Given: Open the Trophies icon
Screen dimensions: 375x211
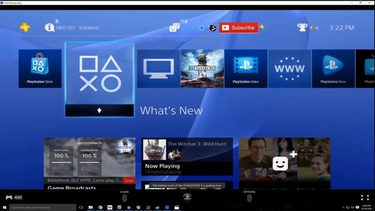Looking at the screenshot, I should (302, 28).
